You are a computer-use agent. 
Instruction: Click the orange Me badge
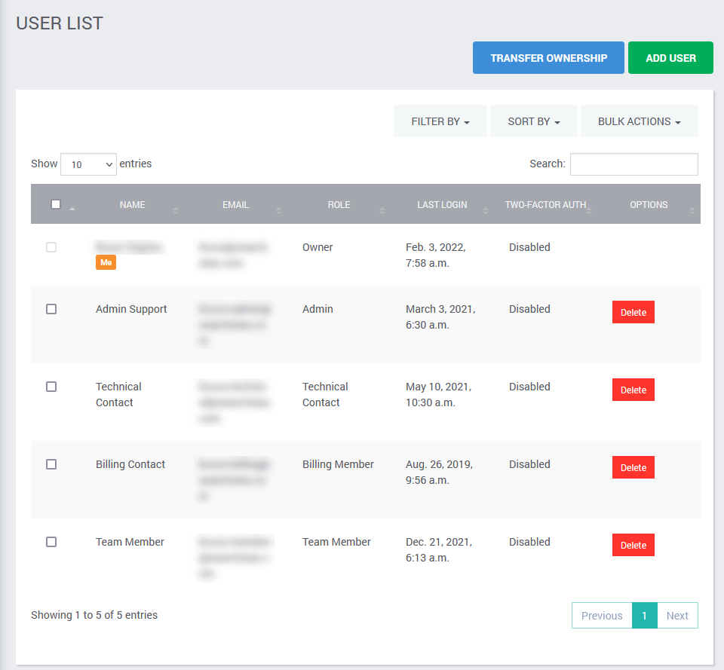(106, 262)
